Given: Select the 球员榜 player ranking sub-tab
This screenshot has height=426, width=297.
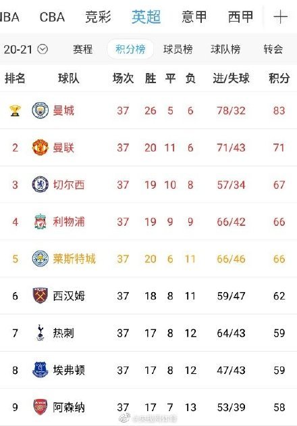Looking at the screenshot, I should (x=178, y=49).
